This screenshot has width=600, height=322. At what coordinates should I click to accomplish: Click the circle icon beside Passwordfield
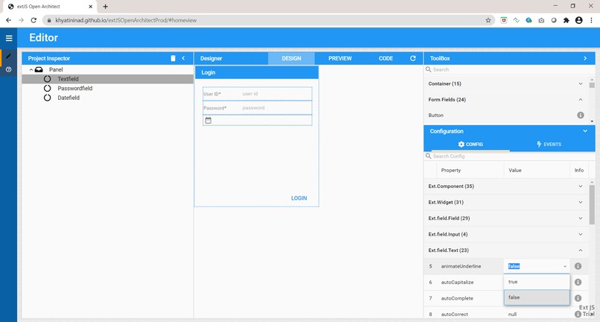pyautogui.click(x=47, y=88)
